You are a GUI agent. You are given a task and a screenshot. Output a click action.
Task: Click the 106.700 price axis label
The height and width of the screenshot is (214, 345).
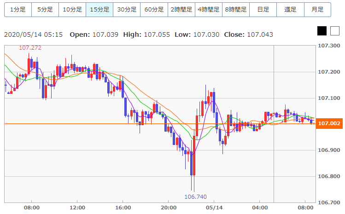tap(329, 202)
